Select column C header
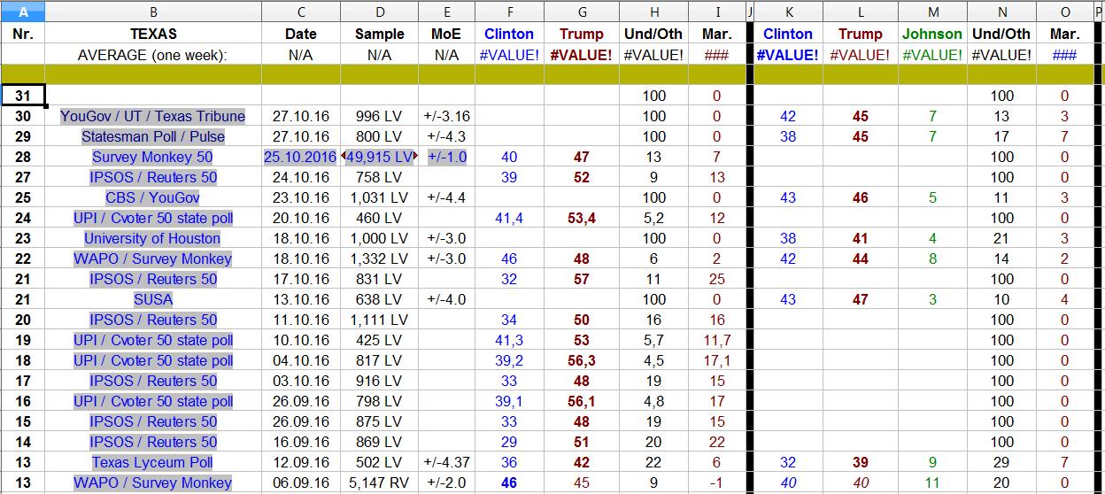Viewport: 1105px width, 494px height. pos(301,12)
